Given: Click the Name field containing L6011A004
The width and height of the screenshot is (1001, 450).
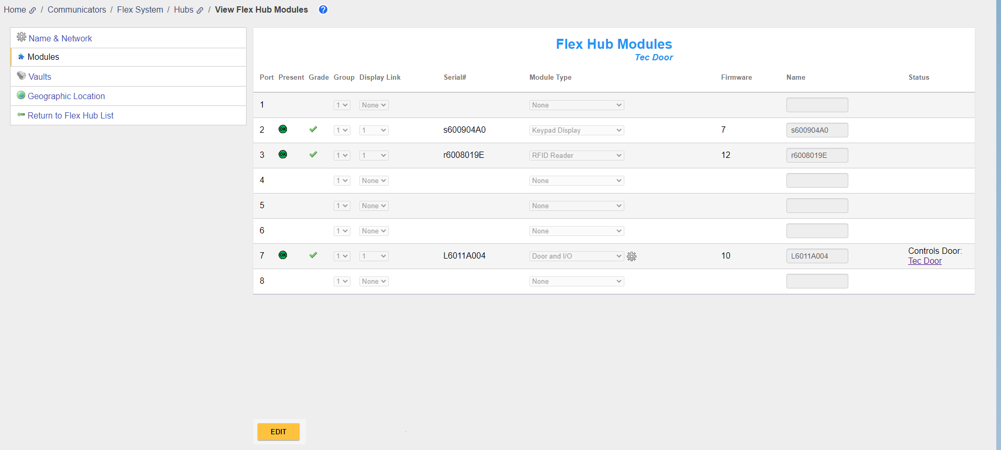Looking at the screenshot, I should 816,256.
